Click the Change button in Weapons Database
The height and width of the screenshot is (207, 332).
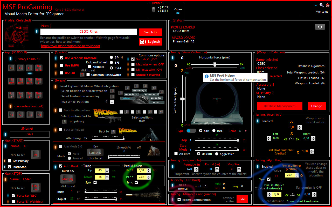point(317,106)
